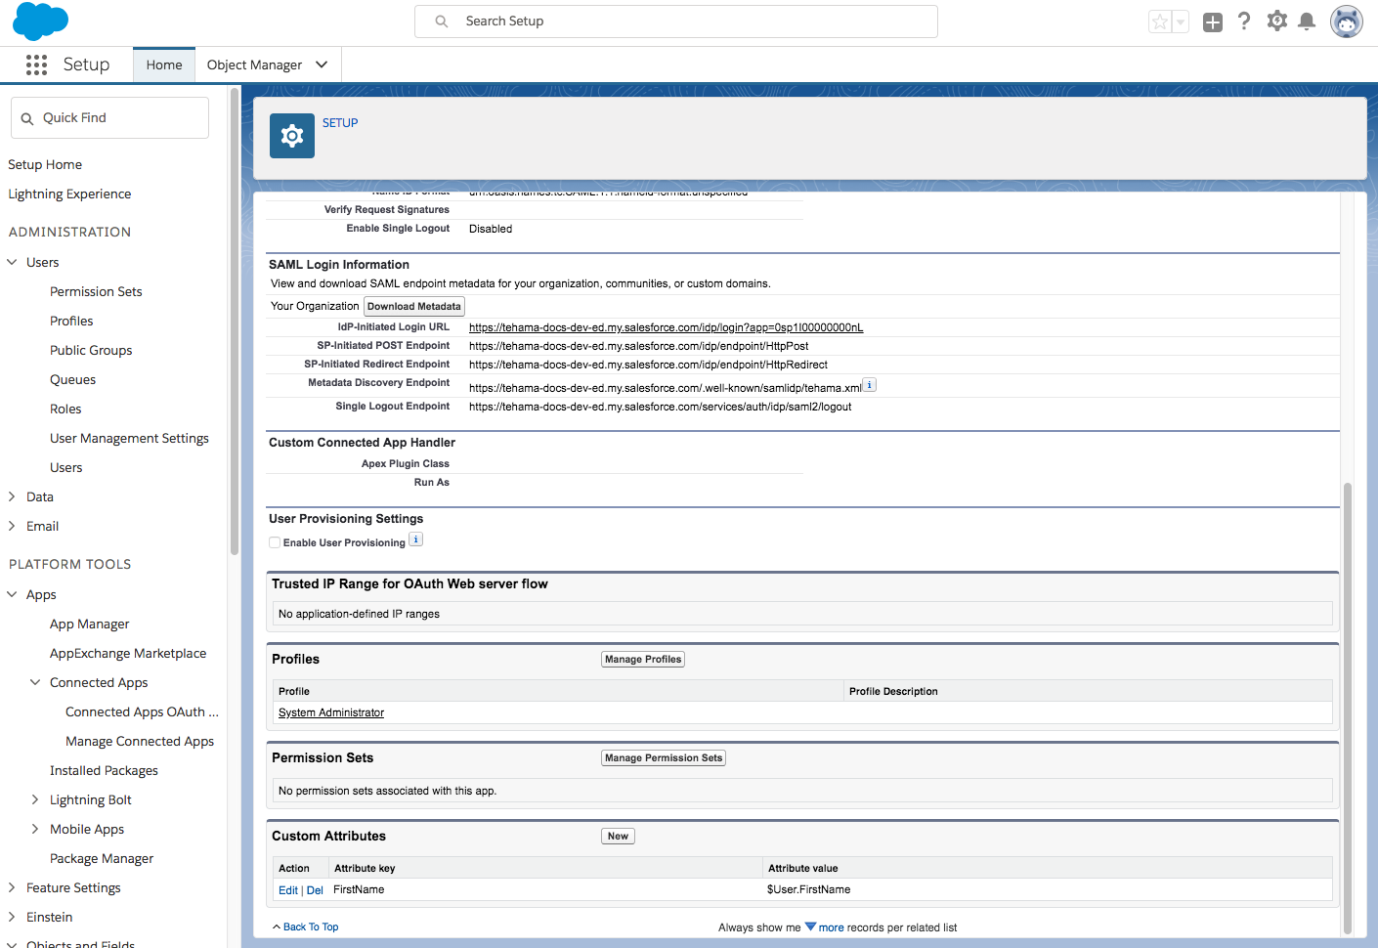Expand the Email section
Viewport: 1378px width, 948px height.
click(12, 526)
